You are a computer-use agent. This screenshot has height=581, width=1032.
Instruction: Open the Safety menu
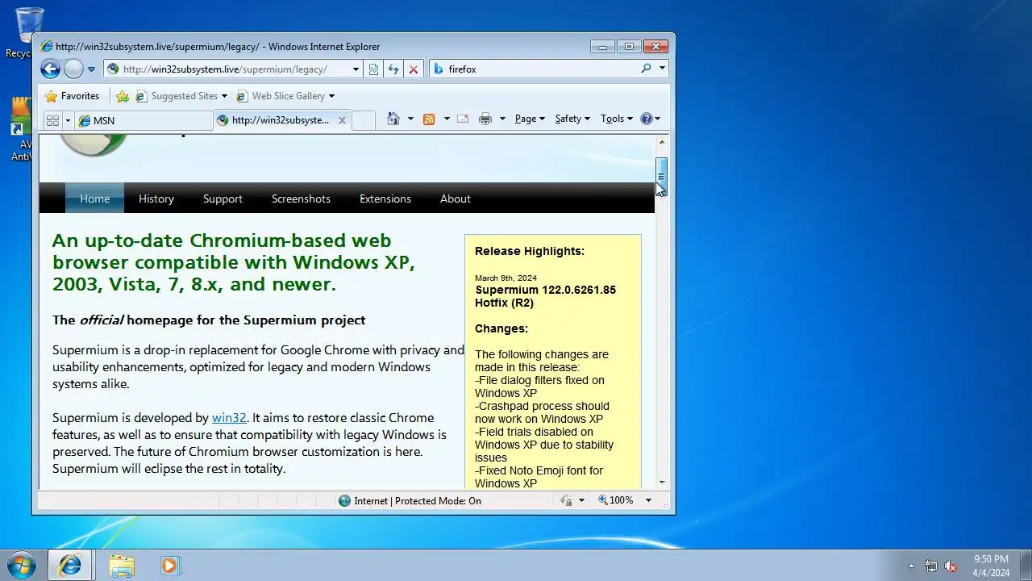572,119
